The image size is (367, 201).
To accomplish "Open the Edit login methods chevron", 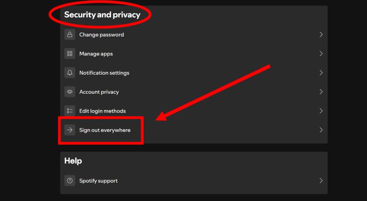I will pos(321,111).
